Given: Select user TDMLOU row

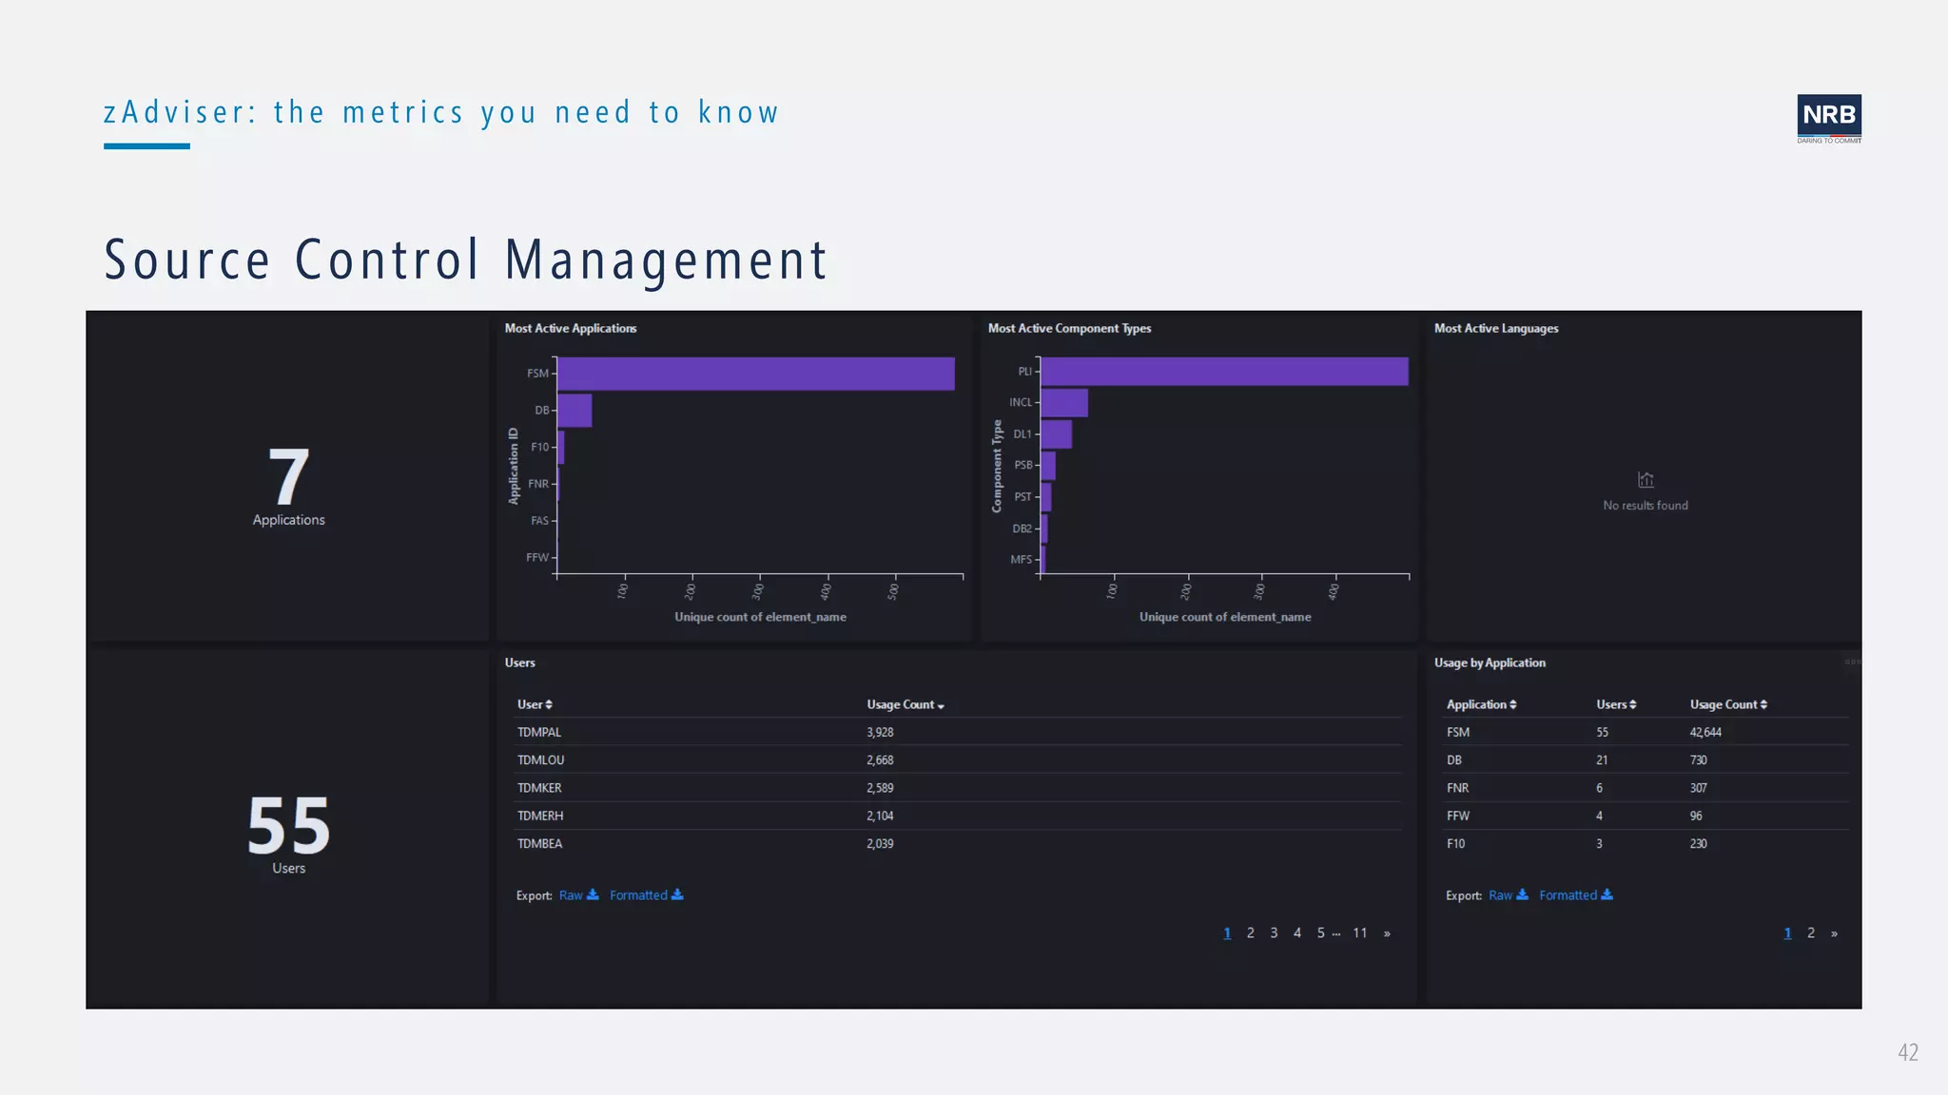Looking at the screenshot, I should click(958, 760).
